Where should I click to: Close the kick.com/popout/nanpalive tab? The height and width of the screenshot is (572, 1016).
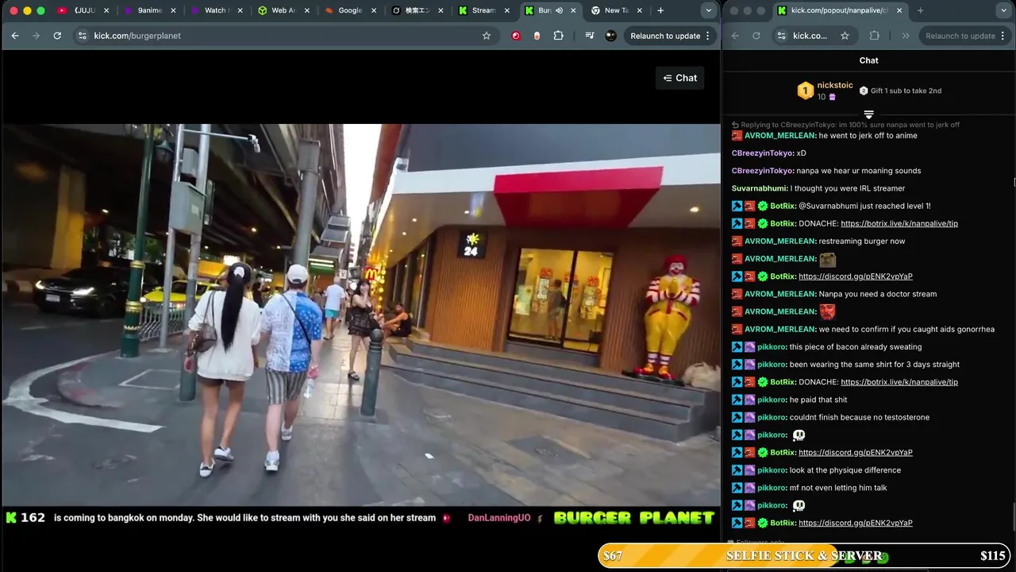pos(899,10)
